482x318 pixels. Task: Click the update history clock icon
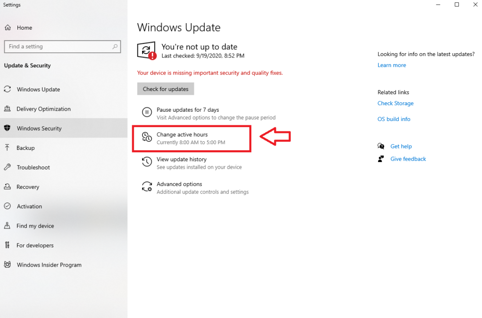[x=147, y=162]
